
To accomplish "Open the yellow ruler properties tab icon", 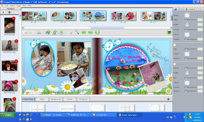I will pyautogui.click(x=192, y=9).
